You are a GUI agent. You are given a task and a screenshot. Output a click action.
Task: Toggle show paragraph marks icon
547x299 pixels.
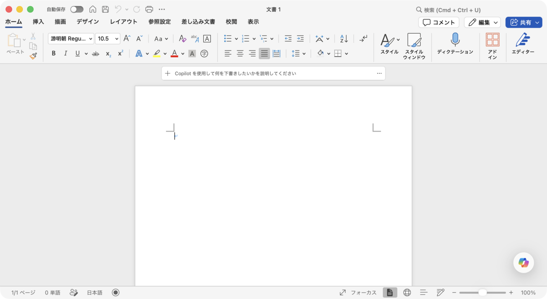coord(363,39)
